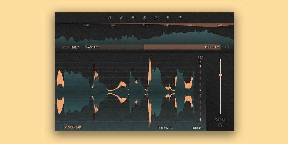The height and width of the screenshot is (144, 288).
Task: Click the orange DEESS slider knob
Action: click(x=221, y=75)
